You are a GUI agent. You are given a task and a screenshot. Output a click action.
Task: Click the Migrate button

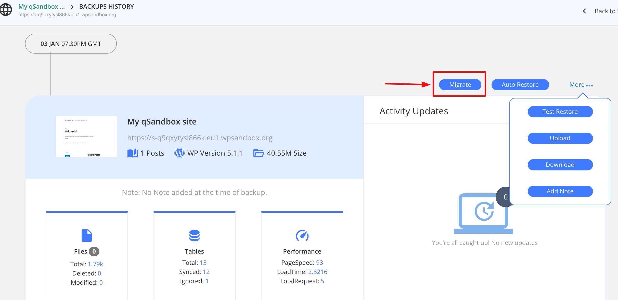[x=460, y=85]
